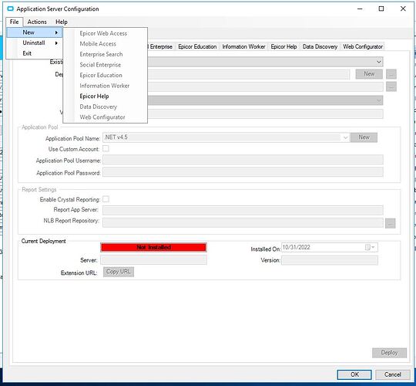
Task: Click the Application Server Configuration window icon
Action: tap(10, 8)
